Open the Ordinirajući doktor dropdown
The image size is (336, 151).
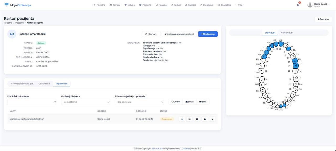pos(86,102)
